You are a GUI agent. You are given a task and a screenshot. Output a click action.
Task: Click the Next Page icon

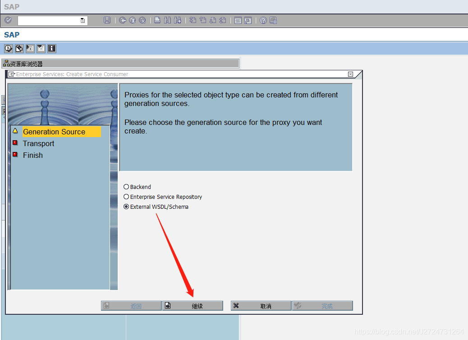(x=213, y=20)
